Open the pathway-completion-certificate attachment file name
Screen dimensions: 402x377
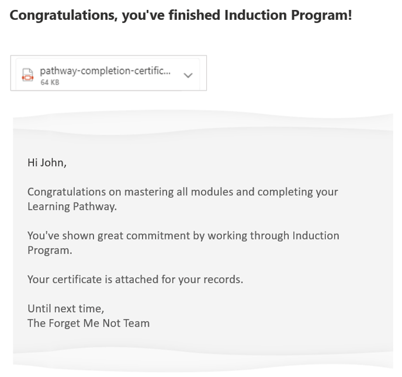[105, 71]
